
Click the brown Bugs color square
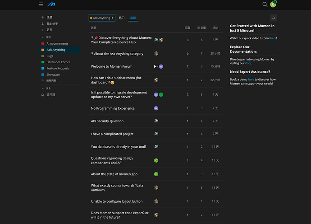point(42,56)
